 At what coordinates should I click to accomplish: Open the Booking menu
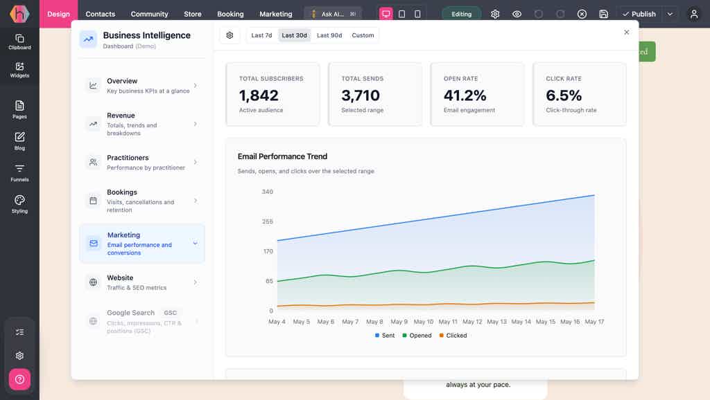tap(230, 14)
